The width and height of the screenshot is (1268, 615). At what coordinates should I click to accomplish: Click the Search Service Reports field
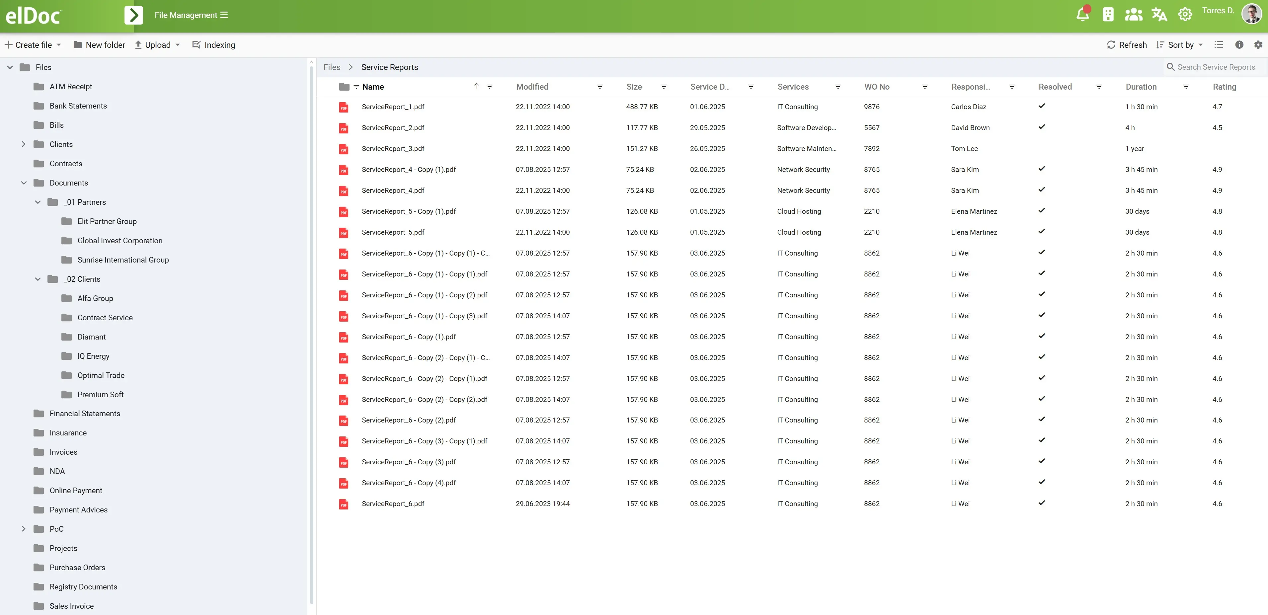[1215, 67]
